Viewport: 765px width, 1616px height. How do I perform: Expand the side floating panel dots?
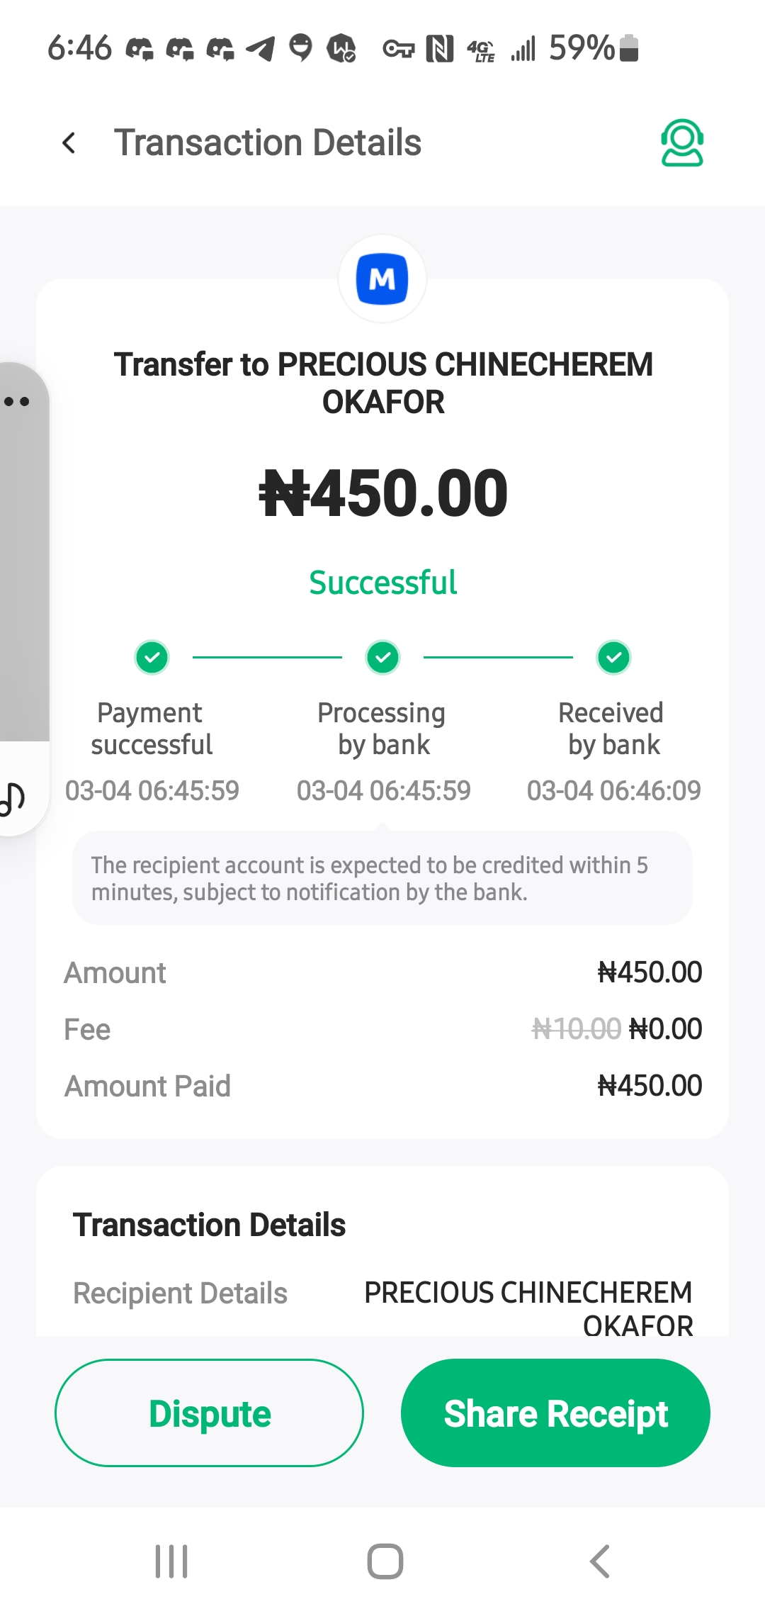(x=17, y=402)
